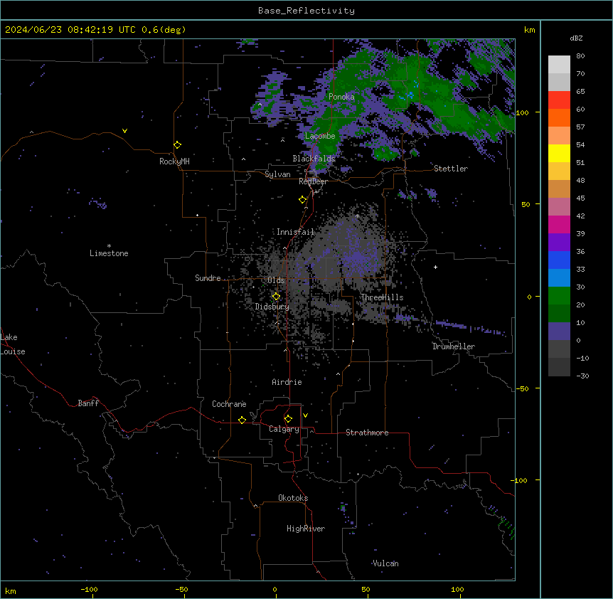Screen dimensions: 613x599
Task: Pick the red 60-65 dBZ legend swatch
Action: (x=559, y=100)
